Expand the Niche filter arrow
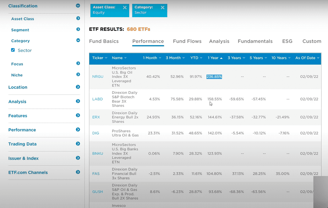This screenshot has height=208, width=328. coord(78,75)
